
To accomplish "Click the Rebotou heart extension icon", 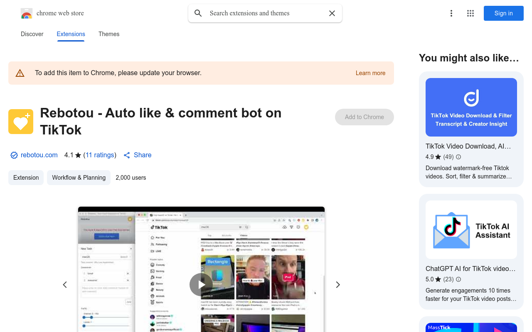I will [21, 122].
